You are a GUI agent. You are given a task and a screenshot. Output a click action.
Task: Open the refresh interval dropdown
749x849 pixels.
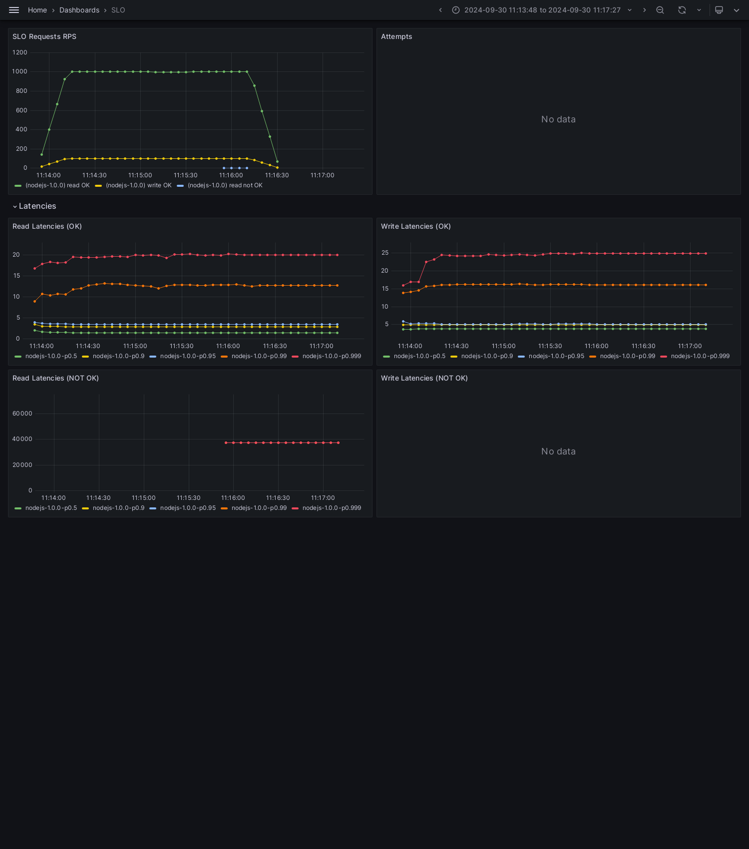699,10
